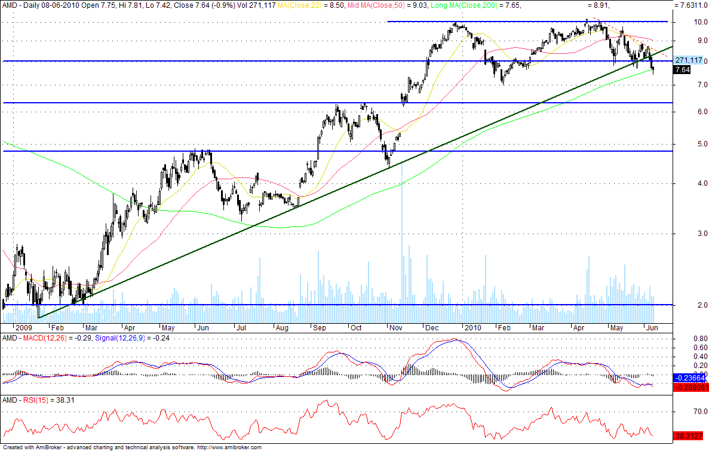Click the '= 8.91' value in header

tap(600, 5)
